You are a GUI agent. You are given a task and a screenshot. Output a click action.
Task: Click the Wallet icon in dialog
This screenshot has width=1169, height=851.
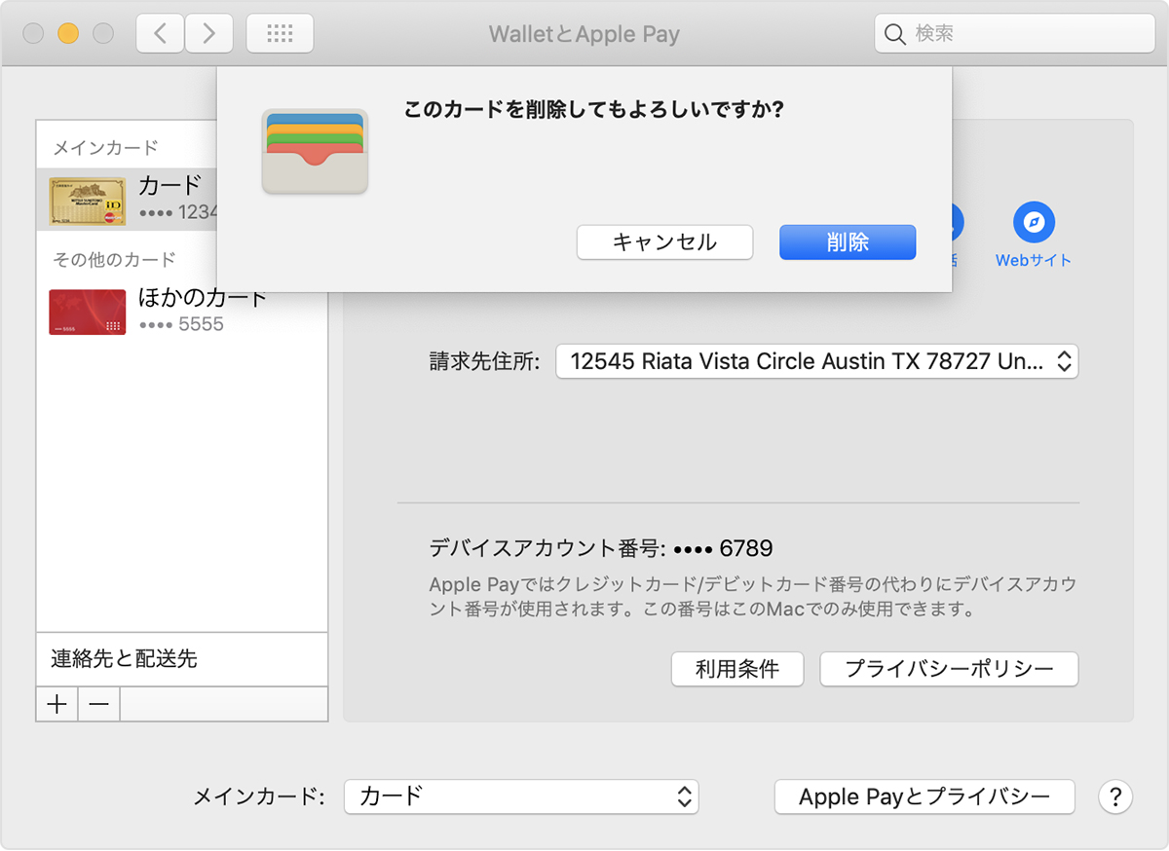click(x=315, y=152)
